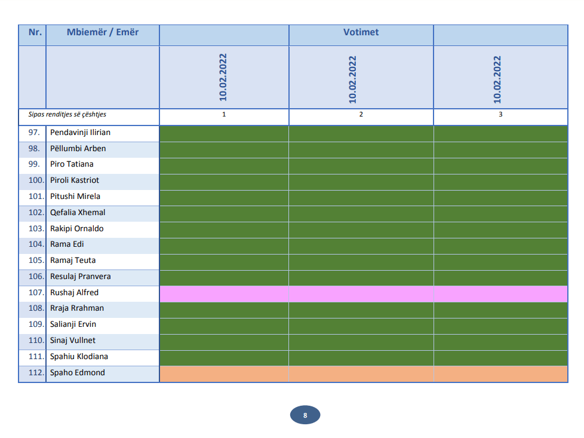Click the orange vote cell under column 3
The height and width of the screenshot is (438, 584).
point(500,374)
